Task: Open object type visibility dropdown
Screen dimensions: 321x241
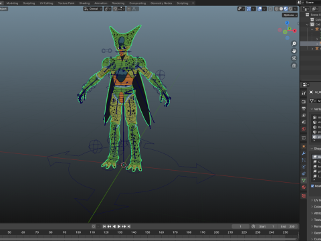Action: point(241,9)
